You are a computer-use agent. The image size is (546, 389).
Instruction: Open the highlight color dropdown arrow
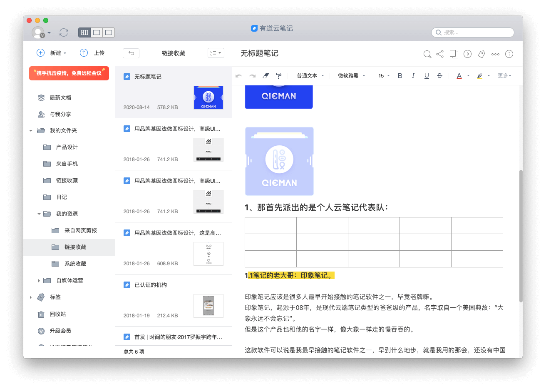(489, 76)
